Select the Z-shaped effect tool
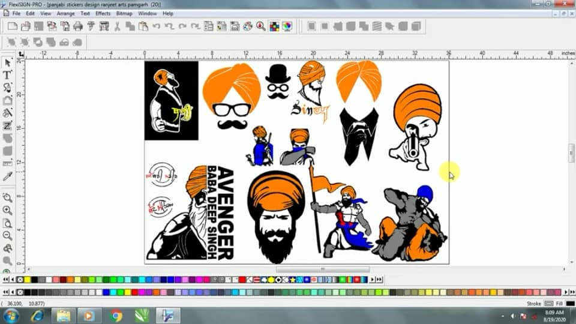 [x=7, y=126]
